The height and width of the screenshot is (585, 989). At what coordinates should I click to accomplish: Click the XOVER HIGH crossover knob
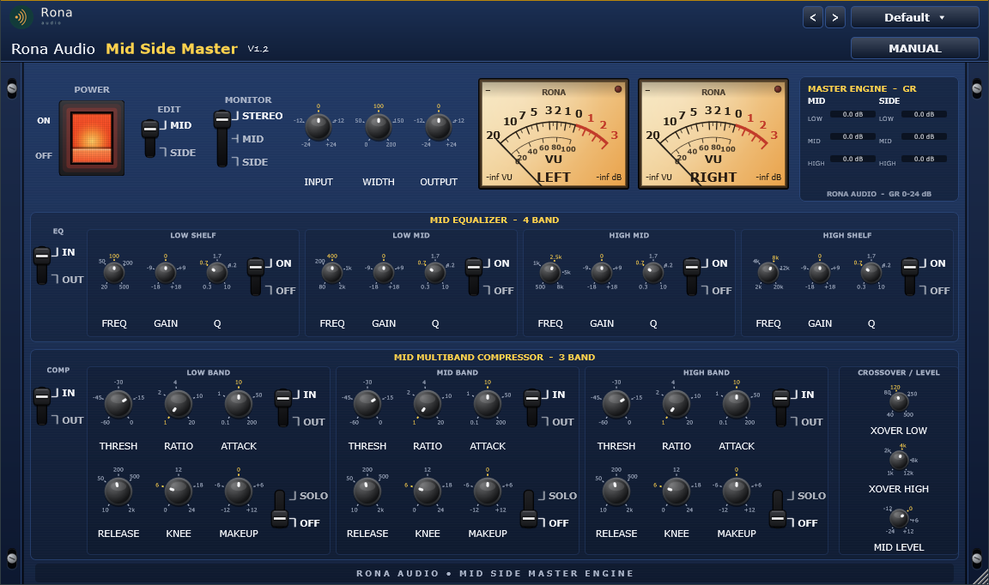[x=899, y=460]
